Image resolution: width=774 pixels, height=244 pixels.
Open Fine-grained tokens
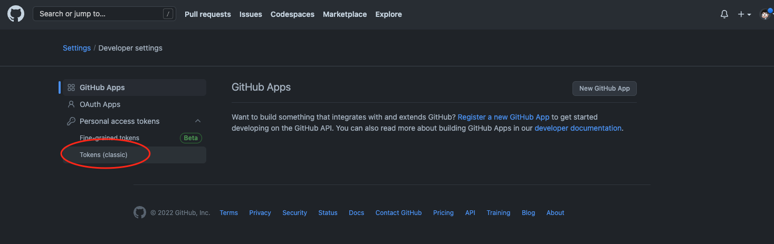click(109, 138)
